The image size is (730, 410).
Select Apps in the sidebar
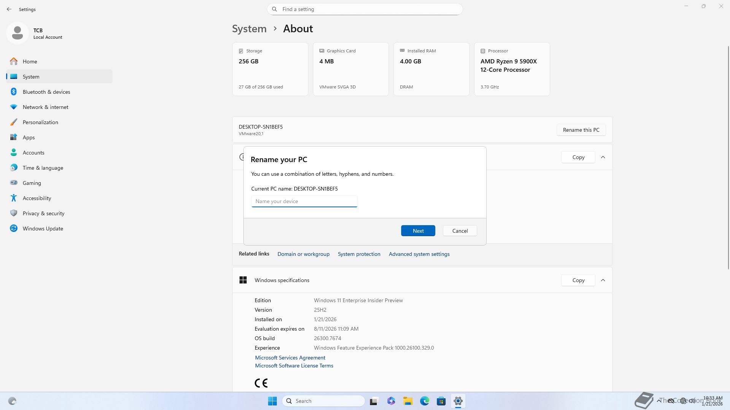(x=29, y=137)
